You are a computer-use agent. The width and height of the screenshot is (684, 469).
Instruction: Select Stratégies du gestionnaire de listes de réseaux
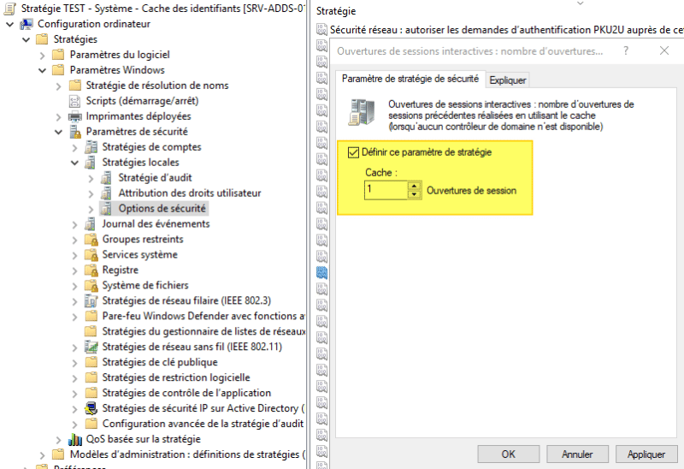tap(203, 331)
